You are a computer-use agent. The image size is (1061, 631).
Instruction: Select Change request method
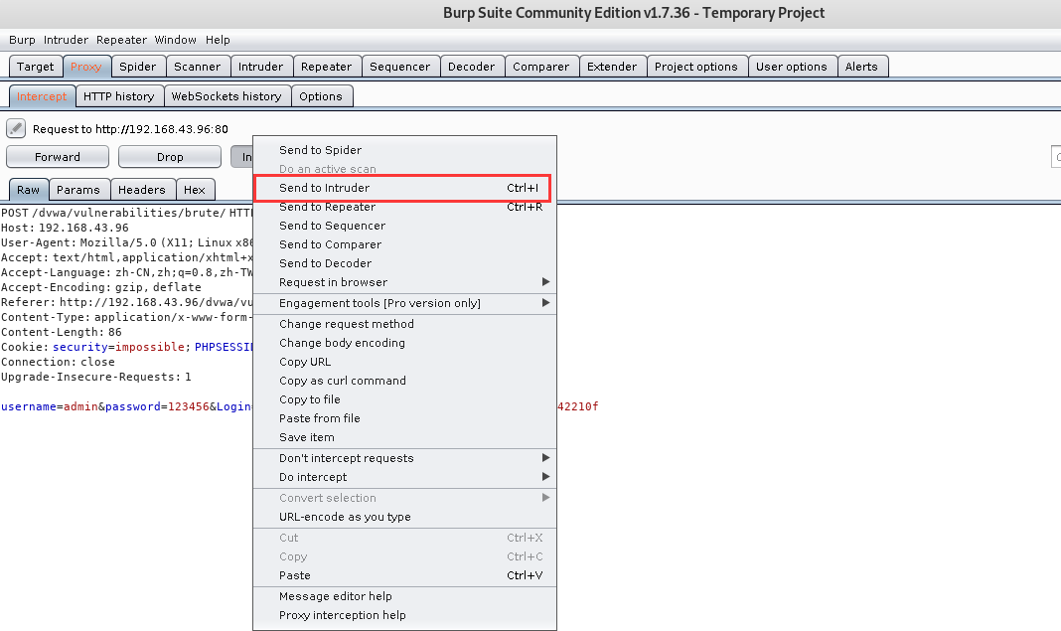(x=404, y=324)
